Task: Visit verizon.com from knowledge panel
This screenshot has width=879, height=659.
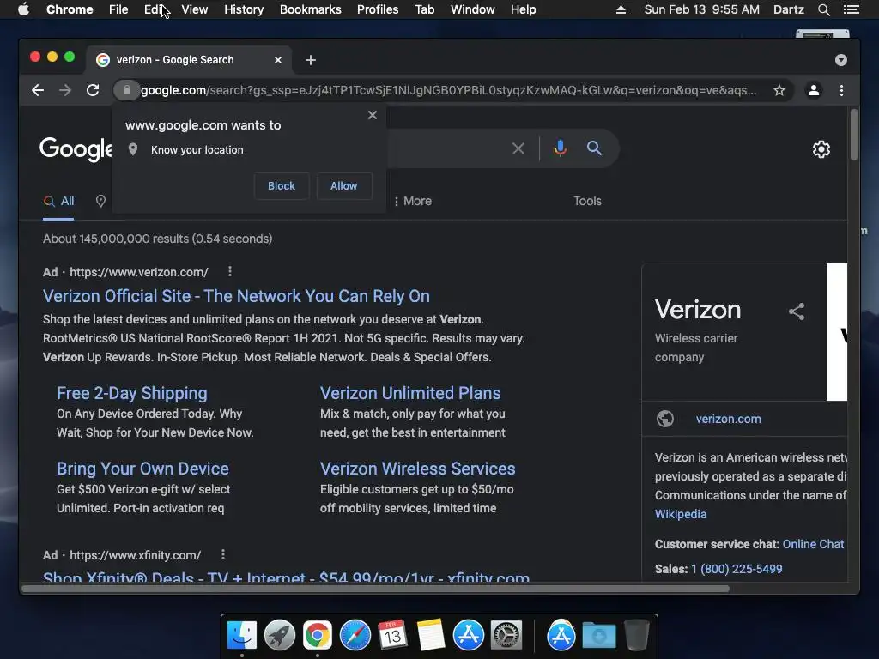Action: pyautogui.click(x=728, y=419)
